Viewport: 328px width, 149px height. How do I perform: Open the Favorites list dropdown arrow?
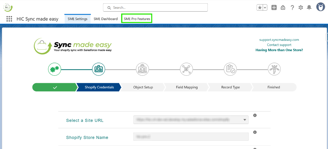point(265,8)
